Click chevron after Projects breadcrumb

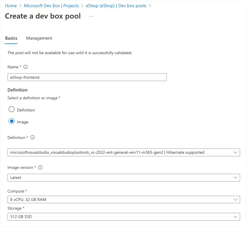point(82,6)
